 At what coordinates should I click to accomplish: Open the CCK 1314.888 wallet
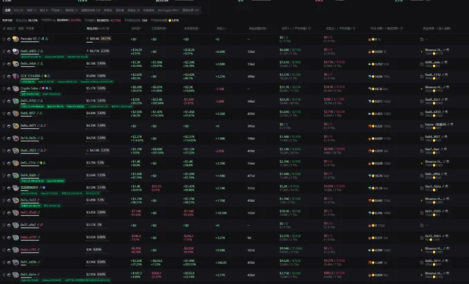[30, 76]
